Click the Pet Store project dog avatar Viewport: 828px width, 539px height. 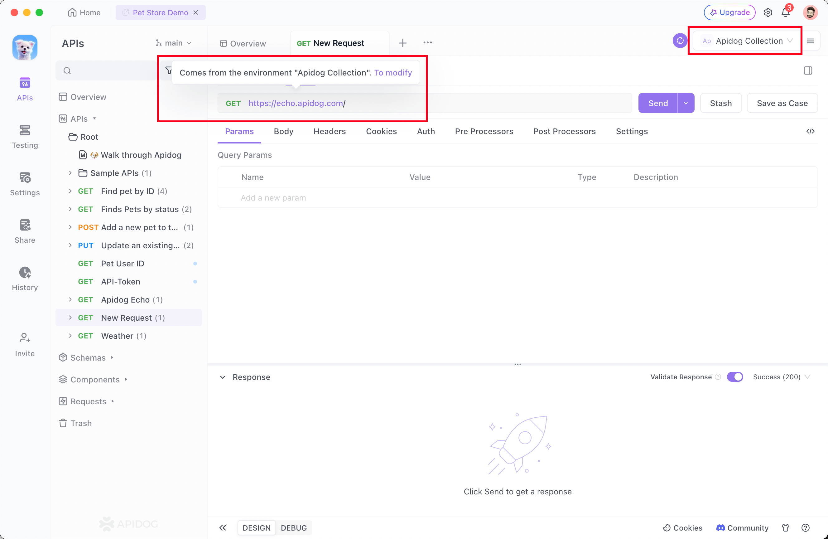click(x=25, y=47)
